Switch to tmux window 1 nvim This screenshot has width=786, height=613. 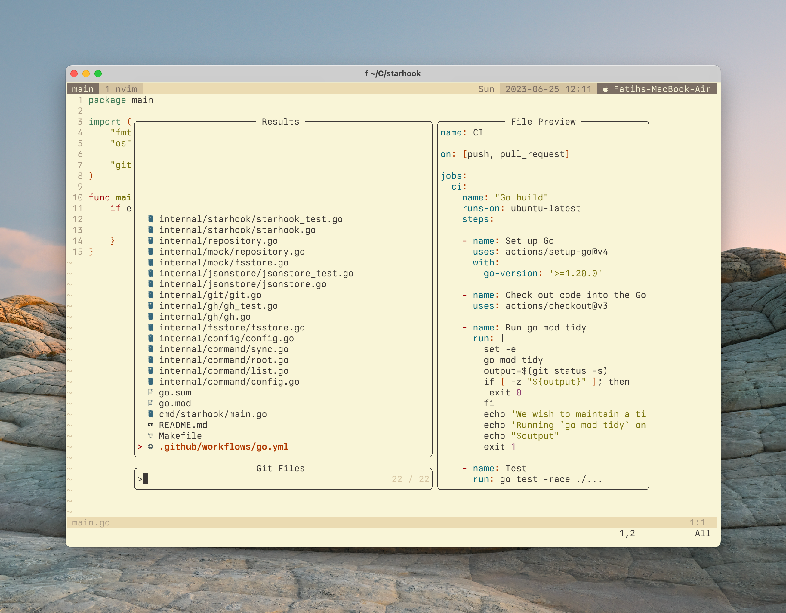(x=121, y=89)
